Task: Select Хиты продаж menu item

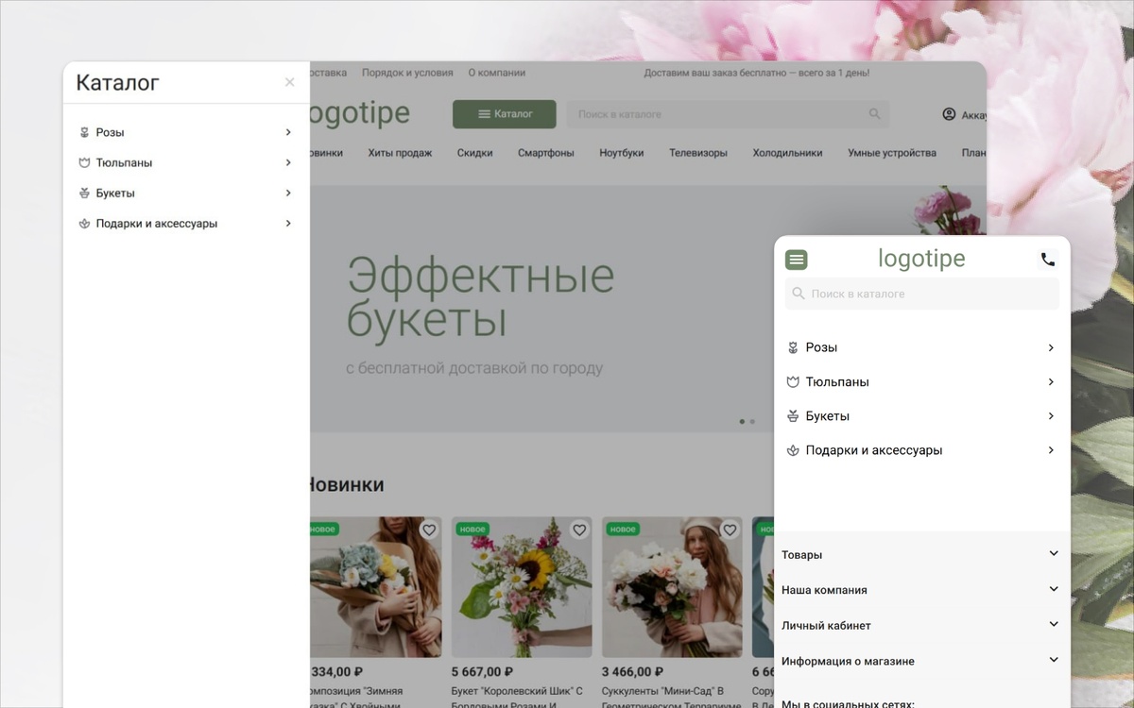Action: click(400, 153)
